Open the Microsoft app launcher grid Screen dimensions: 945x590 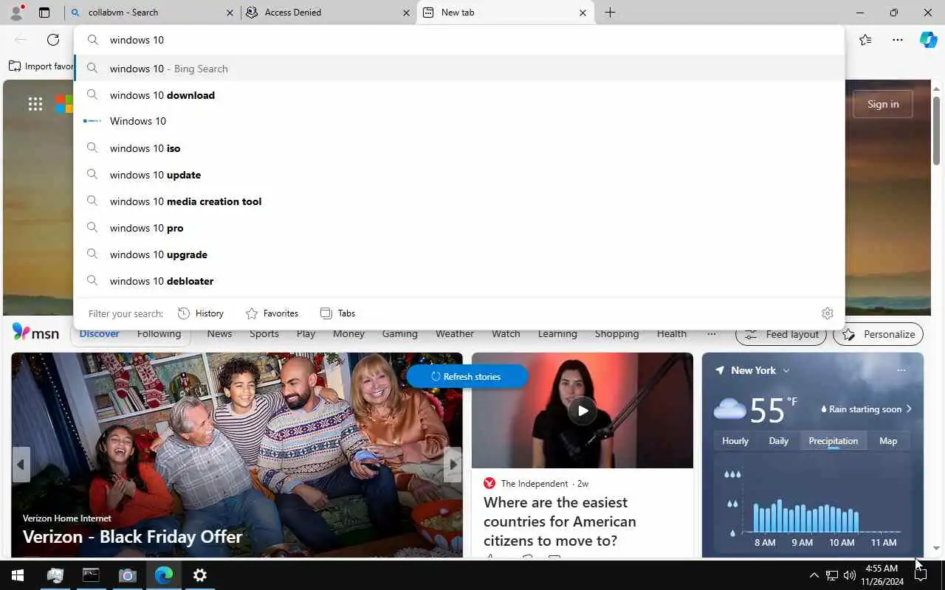click(x=35, y=104)
